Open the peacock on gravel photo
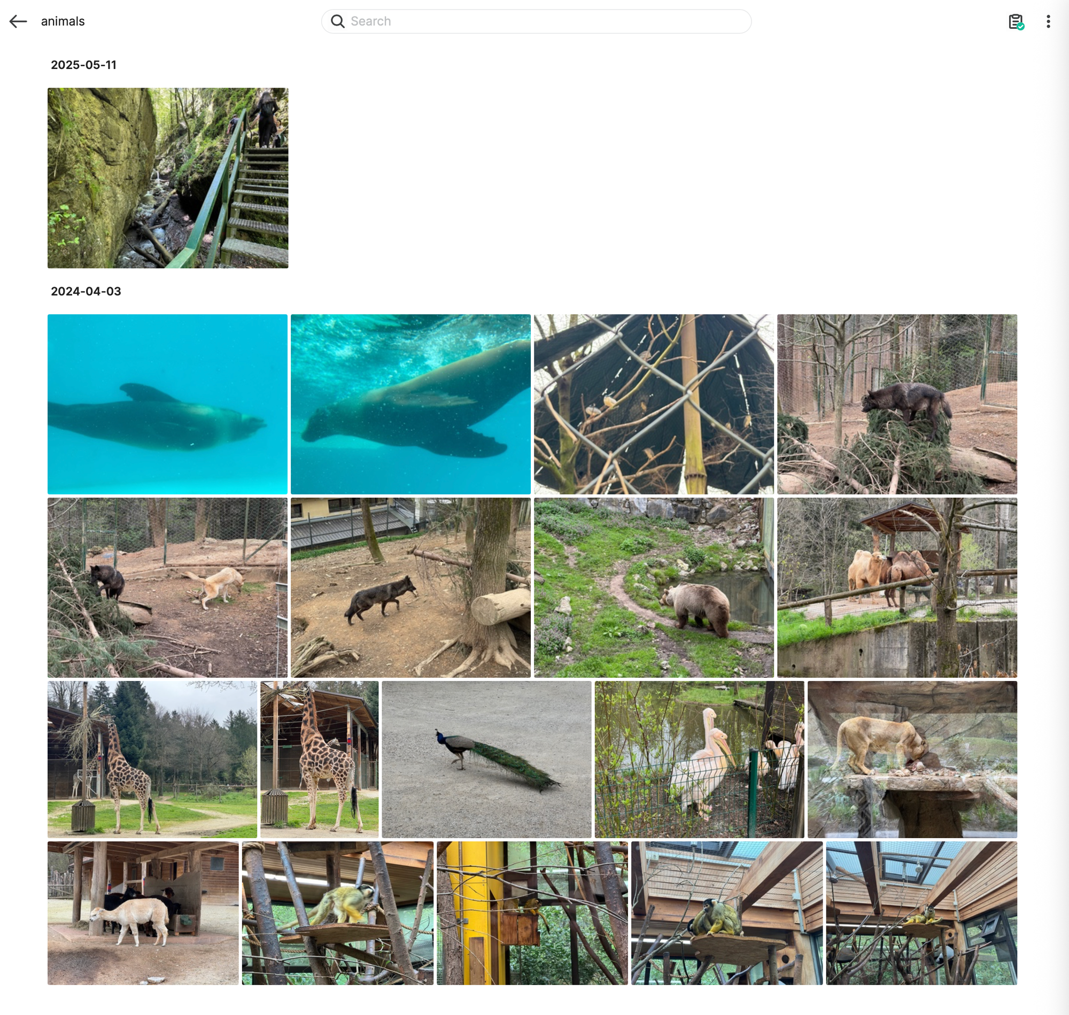This screenshot has height=1015, width=1069. tap(486, 759)
